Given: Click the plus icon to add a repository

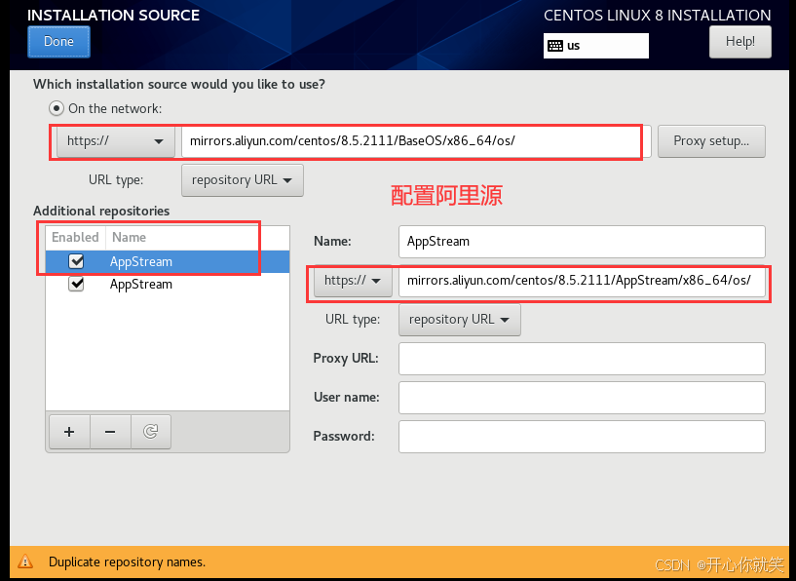Looking at the screenshot, I should pyautogui.click(x=68, y=432).
